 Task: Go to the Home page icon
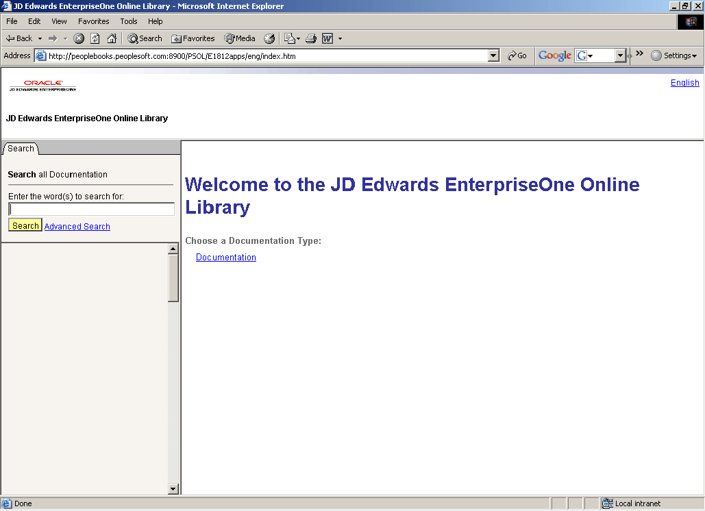(112, 38)
